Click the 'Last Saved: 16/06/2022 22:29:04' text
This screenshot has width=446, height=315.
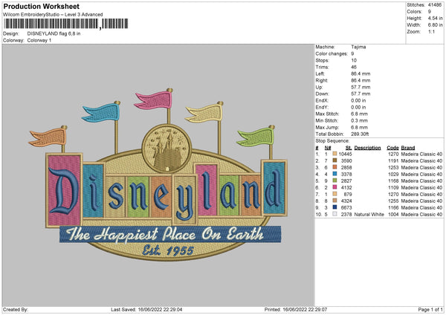pyautogui.click(x=146, y=309)
